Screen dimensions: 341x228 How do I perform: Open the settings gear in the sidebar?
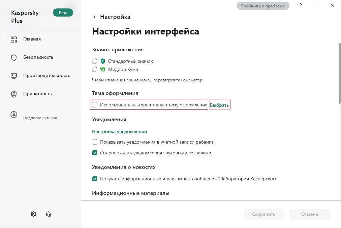point(33,214)
